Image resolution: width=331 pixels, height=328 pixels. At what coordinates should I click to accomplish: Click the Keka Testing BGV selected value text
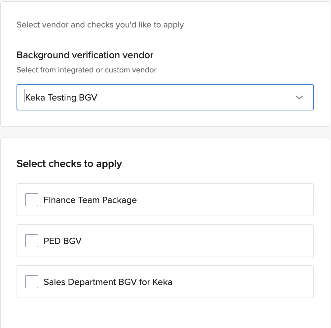point(61,98)
